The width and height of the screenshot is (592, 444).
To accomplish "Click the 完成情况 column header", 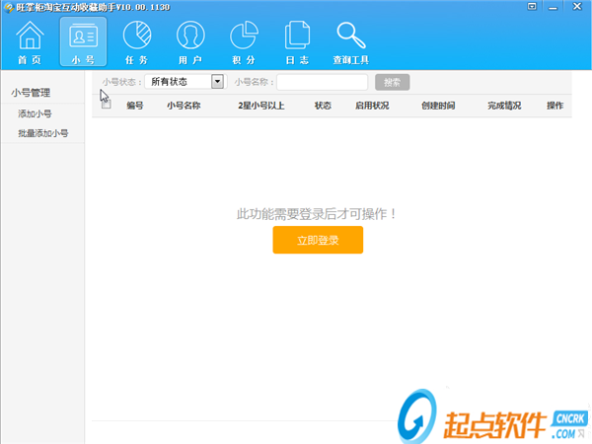I will coord(504,106).
